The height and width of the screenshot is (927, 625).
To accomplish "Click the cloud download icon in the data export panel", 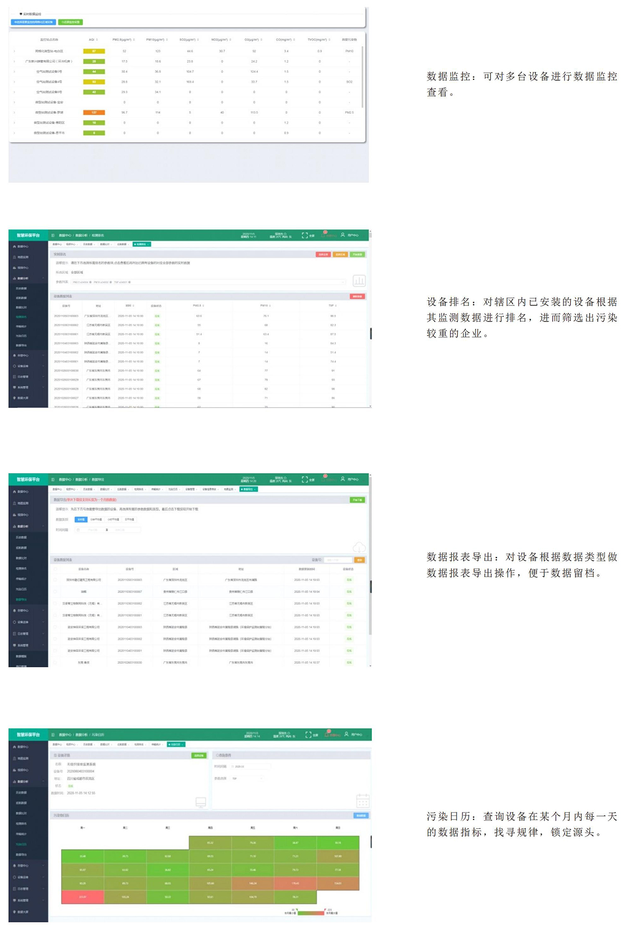I will [359, 547].
